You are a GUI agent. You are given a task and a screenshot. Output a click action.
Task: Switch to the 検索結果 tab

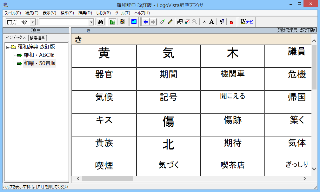point(37,38)
